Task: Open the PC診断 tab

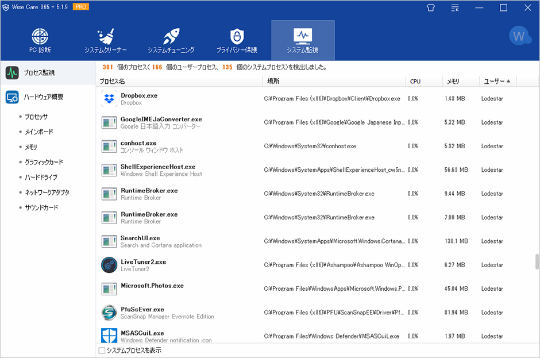Action: 40,40
